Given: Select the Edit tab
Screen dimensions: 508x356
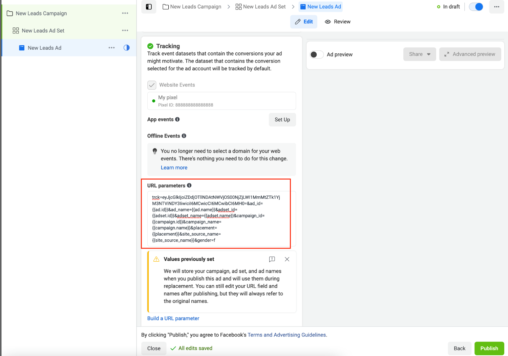Looking at the screenshot, I should tap(304, 22).
